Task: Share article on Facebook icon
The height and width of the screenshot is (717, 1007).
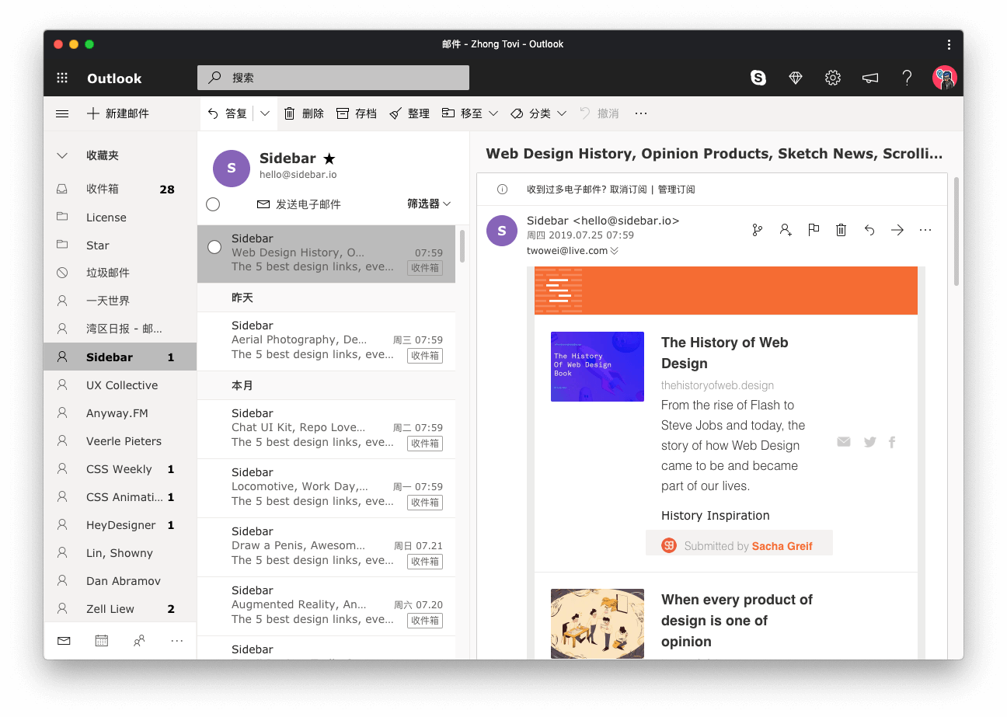Action: [x=892, y=442]
